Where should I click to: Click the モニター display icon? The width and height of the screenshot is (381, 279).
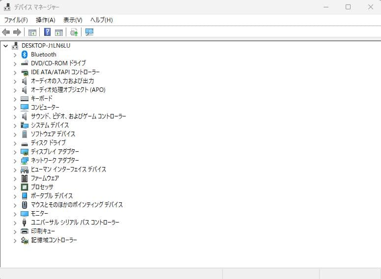click(x=25, y=214)
